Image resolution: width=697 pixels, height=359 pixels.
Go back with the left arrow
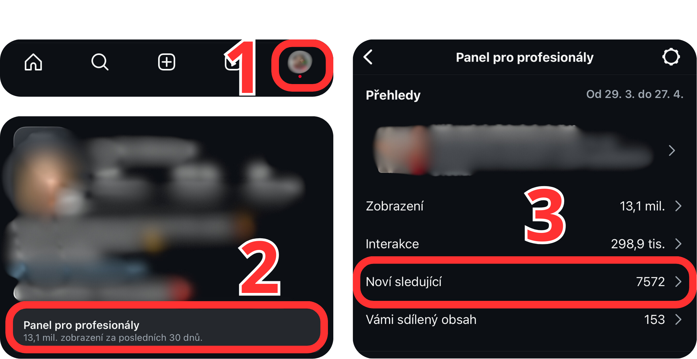[x=368, y=57]
